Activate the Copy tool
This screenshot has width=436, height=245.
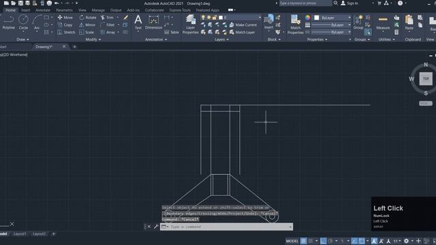click(65, 24)
